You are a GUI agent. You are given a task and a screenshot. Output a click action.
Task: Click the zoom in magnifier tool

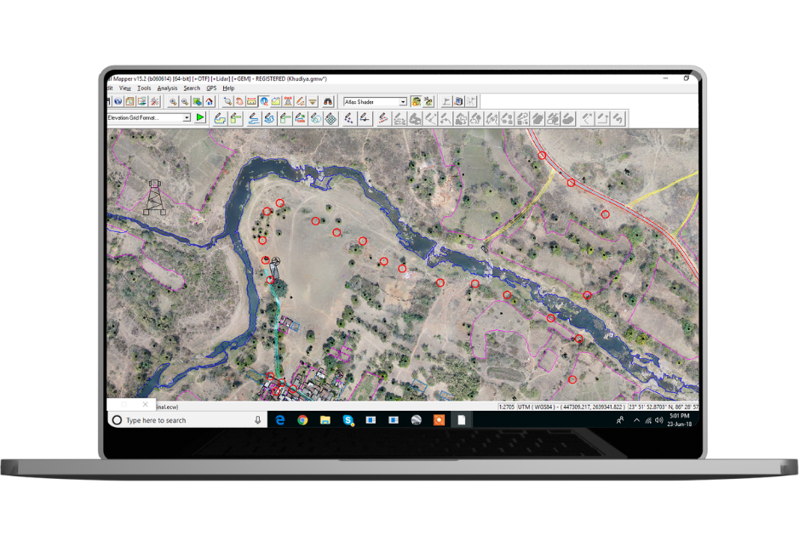(173, 102)
